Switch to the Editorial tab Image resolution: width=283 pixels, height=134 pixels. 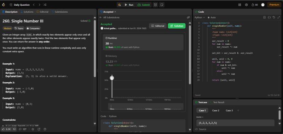point(42,12)
